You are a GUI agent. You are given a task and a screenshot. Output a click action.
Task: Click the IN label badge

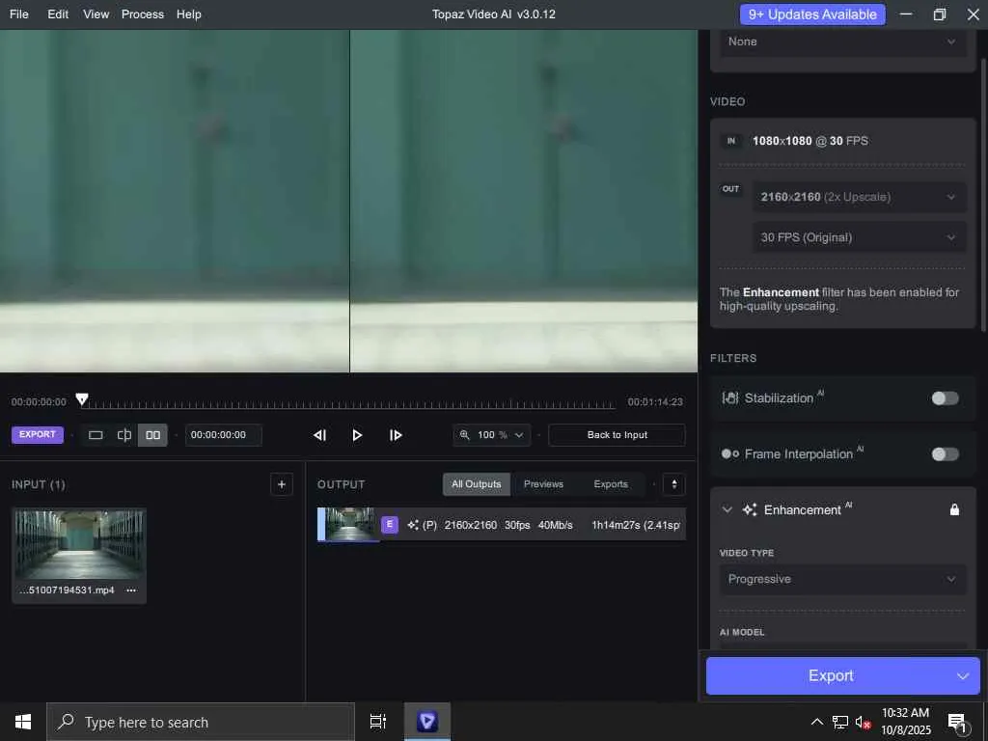(x=731, y=141)
